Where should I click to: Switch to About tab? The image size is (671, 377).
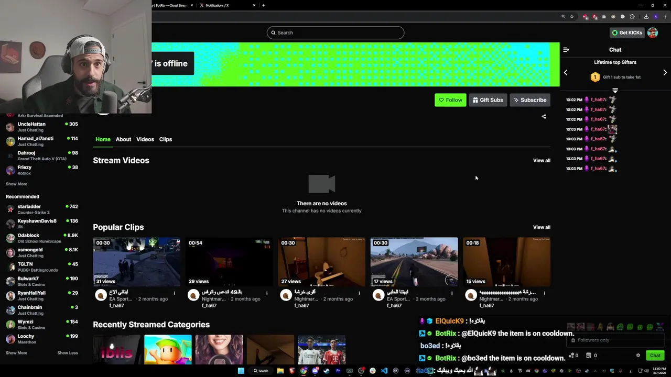pos(123,139)
